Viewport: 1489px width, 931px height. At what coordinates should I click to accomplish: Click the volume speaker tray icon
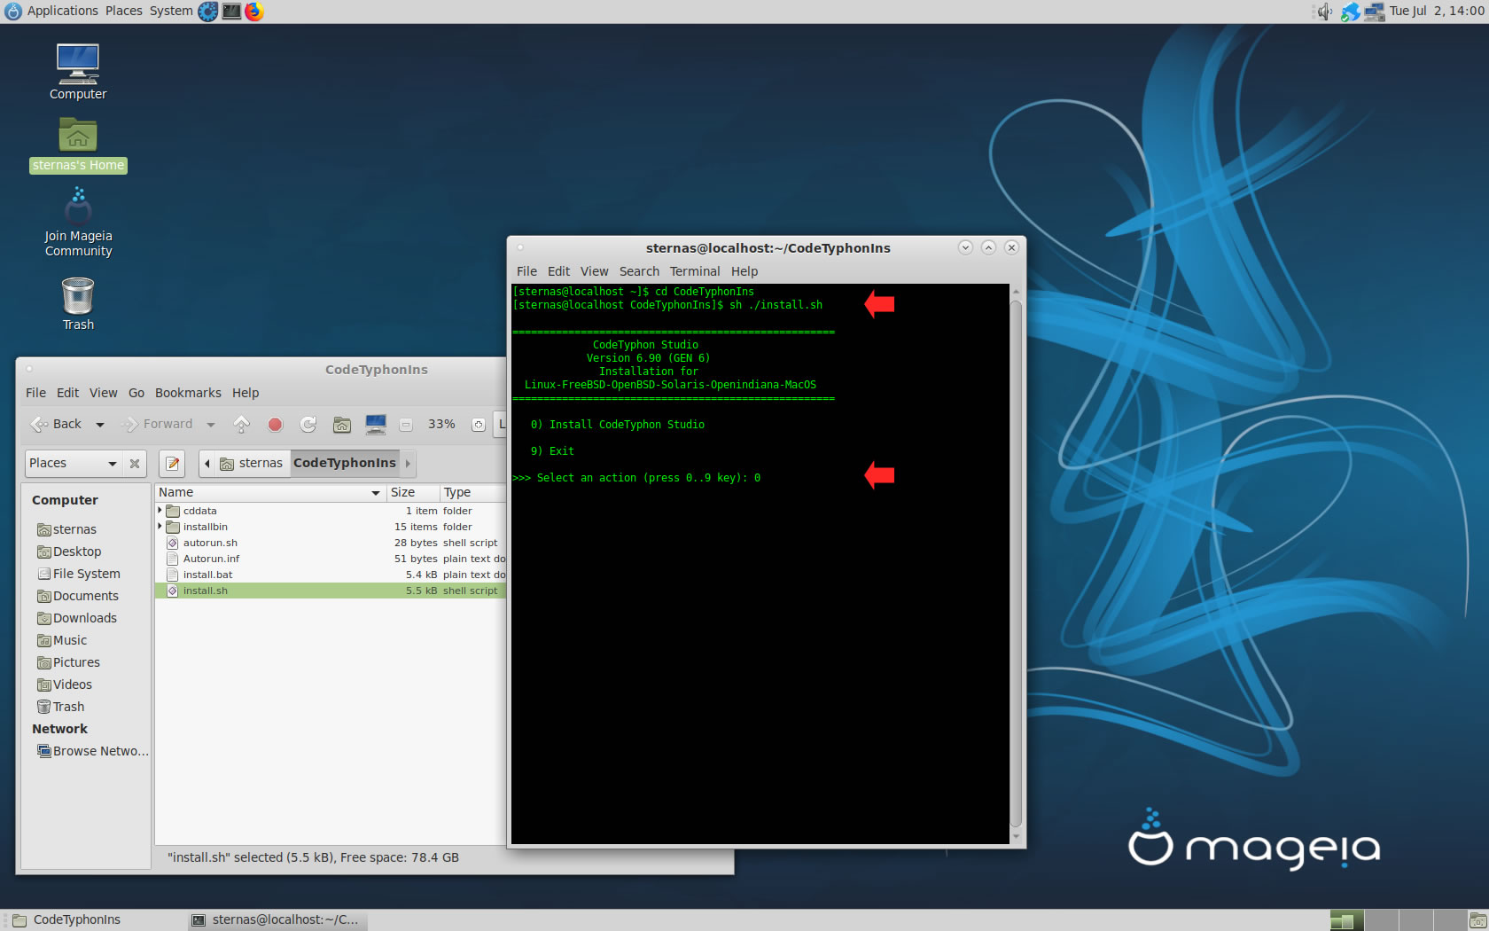(1324, 12)
